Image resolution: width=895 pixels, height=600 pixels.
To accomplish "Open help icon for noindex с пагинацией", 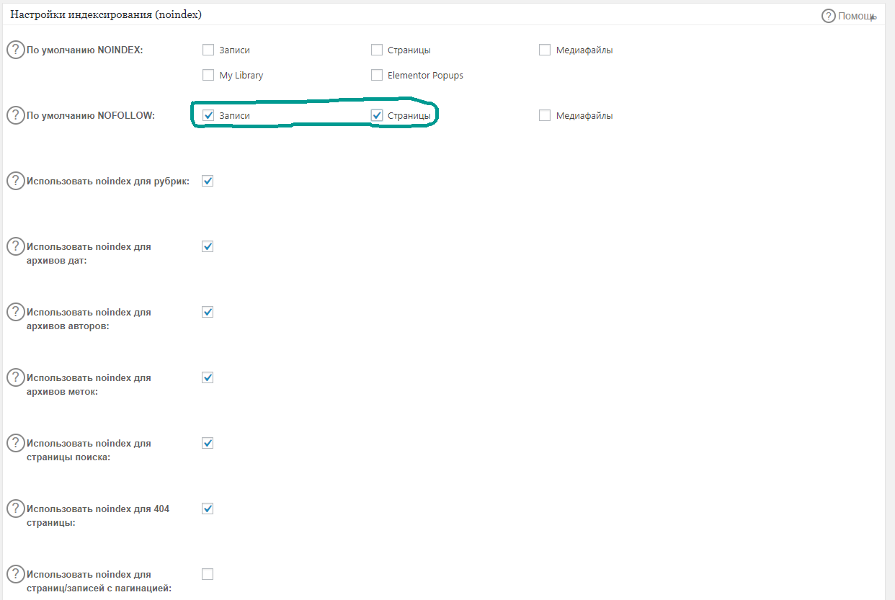I will [15, 574].
